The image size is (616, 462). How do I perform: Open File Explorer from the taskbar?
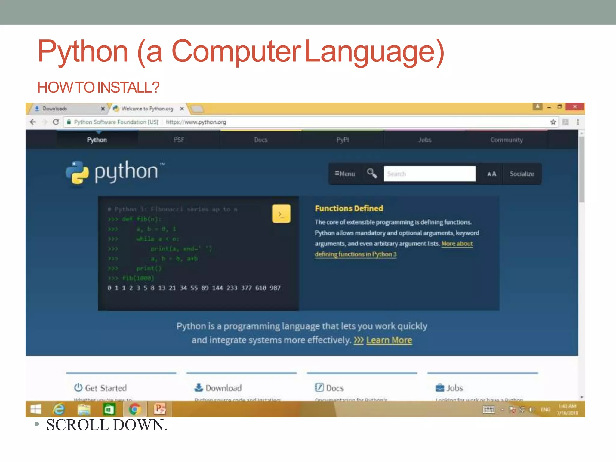(x=84, y=410)
